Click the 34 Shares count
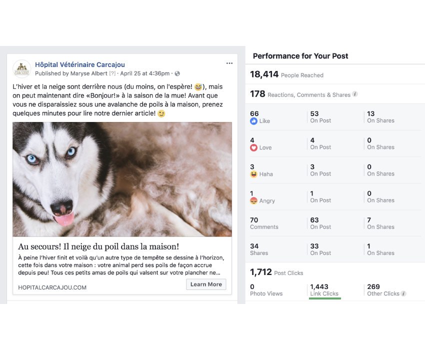 pyautogui.click(x=259, y=249)
